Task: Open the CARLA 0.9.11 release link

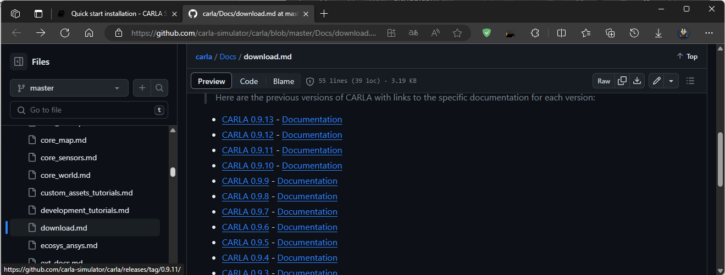Action: [248, 150]
